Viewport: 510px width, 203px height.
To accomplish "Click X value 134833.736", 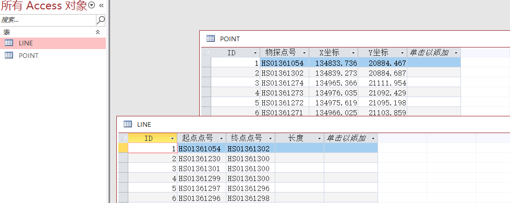I will click(334, 63).
